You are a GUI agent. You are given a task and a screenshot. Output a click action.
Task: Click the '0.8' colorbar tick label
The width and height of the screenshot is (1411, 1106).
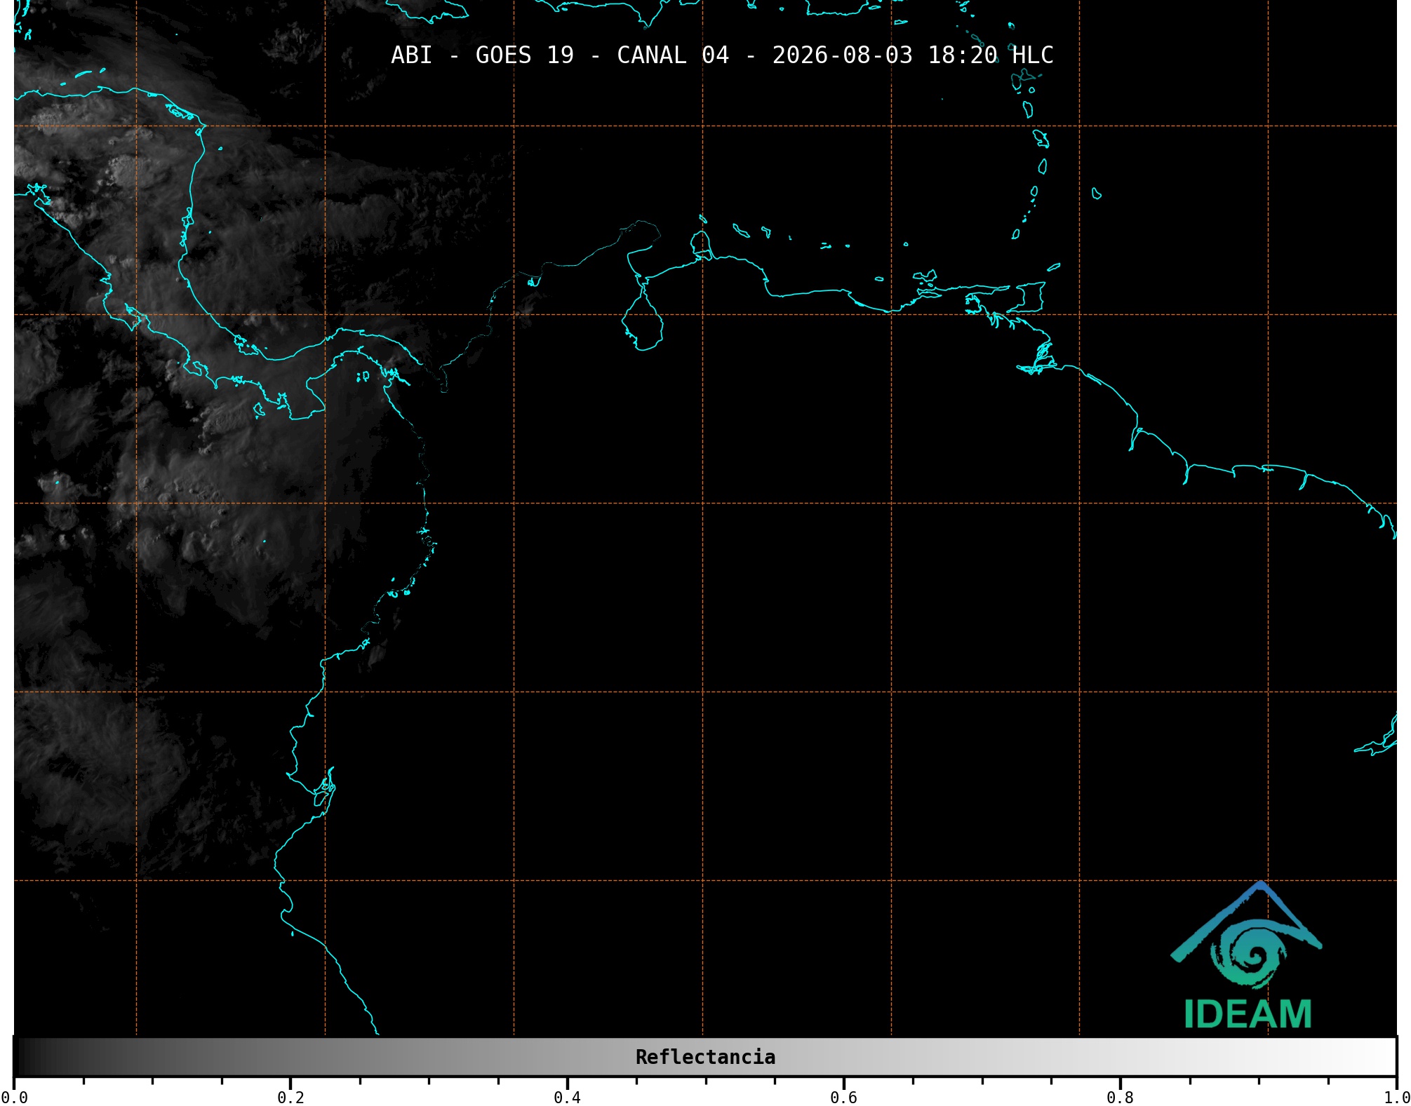click(x=1120, y=1098)
